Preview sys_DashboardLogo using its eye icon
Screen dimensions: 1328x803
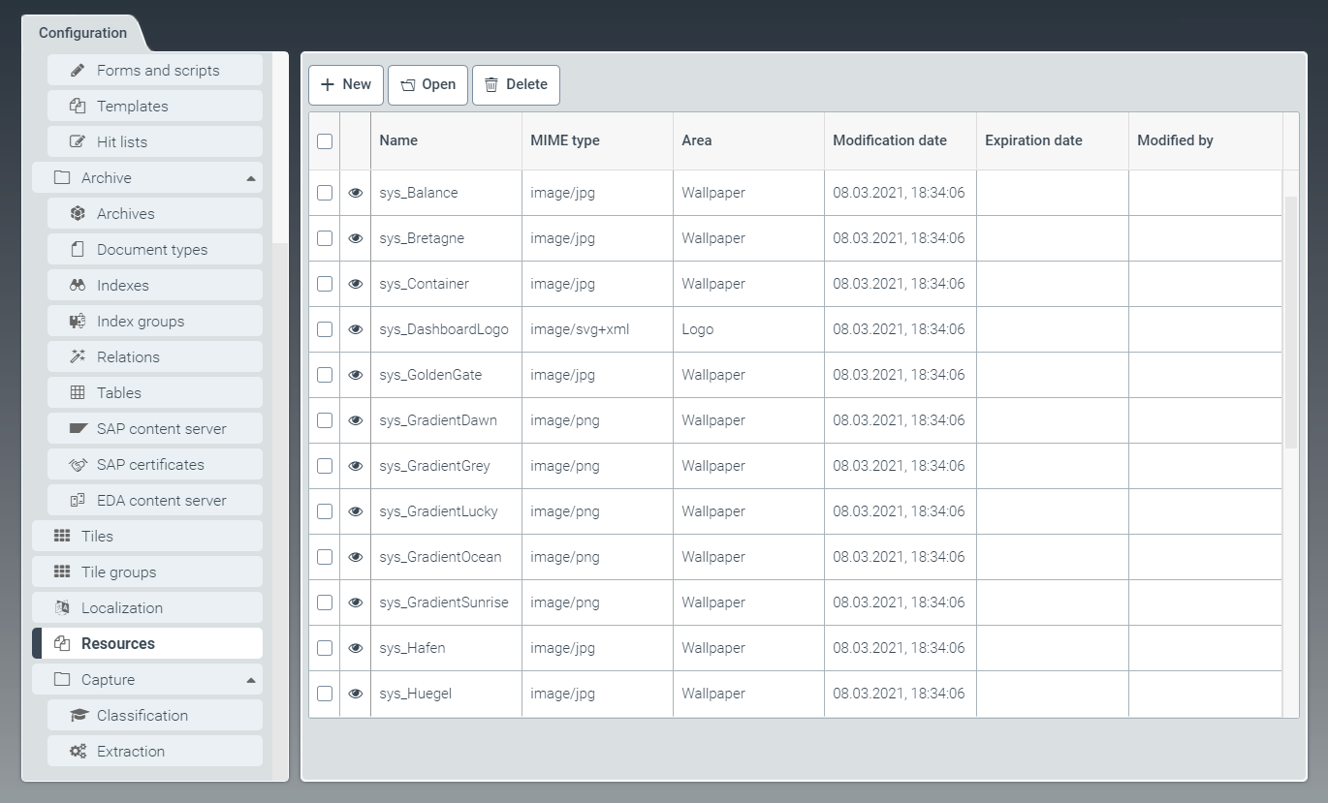[356, 329]
